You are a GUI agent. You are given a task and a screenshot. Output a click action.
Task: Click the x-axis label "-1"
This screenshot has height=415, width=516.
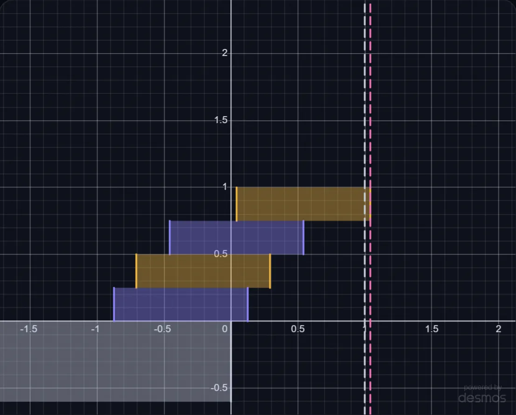[95, 329]
